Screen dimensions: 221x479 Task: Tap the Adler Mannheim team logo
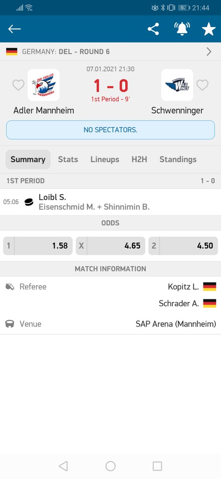pos(43,85)
